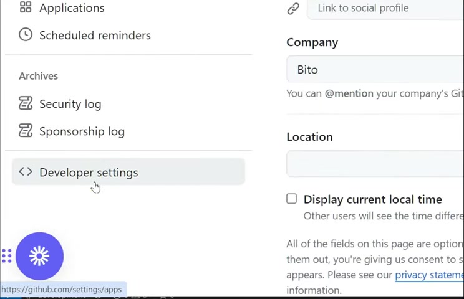Click the Applications grid icon
This screenshot has height=299, width=464.
(26, 7)
